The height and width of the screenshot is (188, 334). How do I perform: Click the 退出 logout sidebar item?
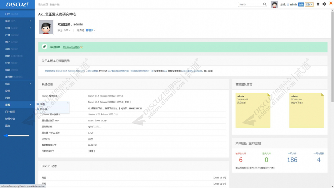click(17, 126)
